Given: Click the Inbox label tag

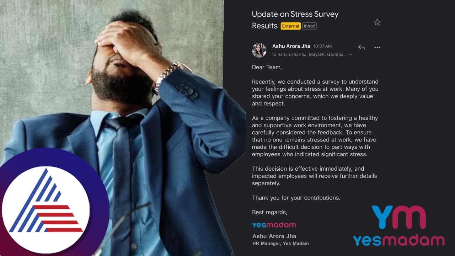Looking at the screenshot, I should 309,26.
